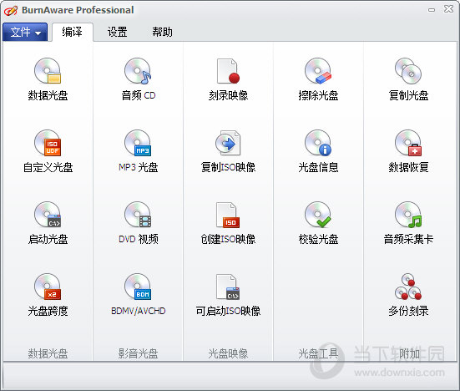Close the BurnAware Professional window
The height and width of the screenshot is (391, 460).
pyautogui.click(x=448, y=9)
